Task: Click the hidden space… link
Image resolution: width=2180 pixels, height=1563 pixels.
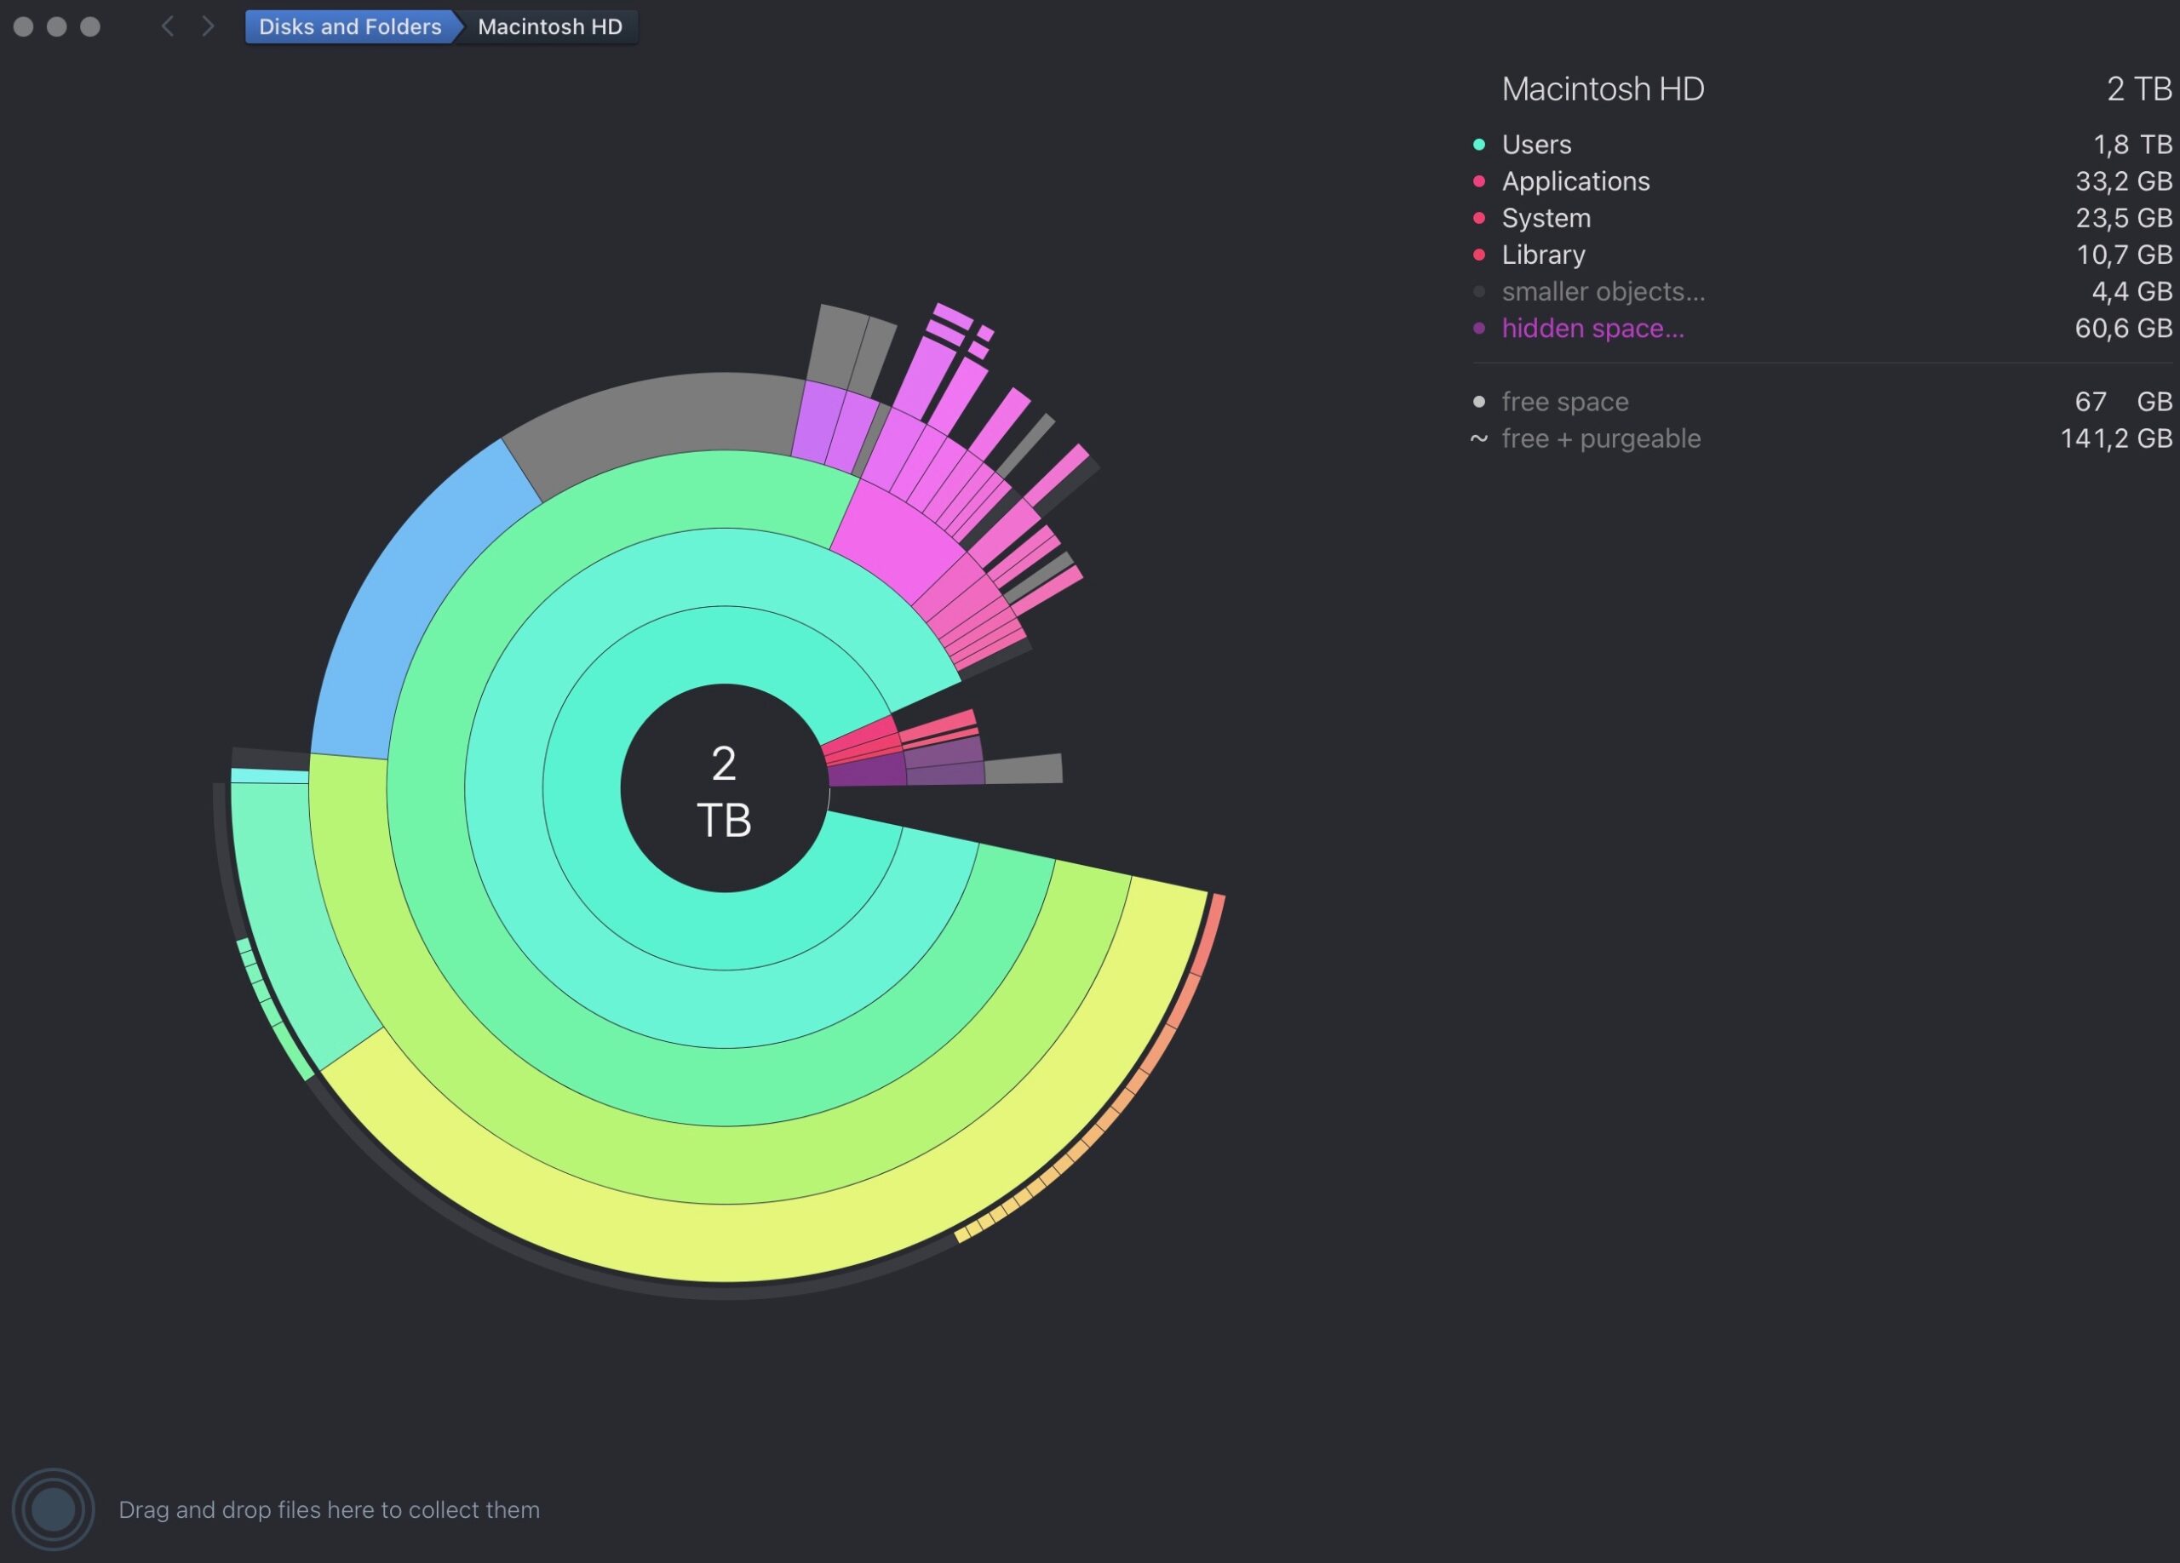Action: coord(1592,329)
